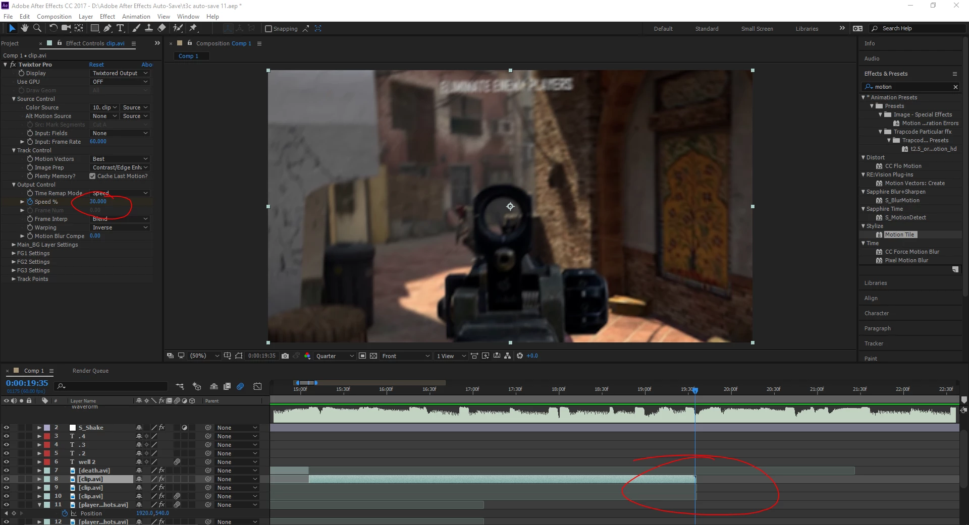
Task: Select the Horizontal Type tool
Action: point(121,28)
